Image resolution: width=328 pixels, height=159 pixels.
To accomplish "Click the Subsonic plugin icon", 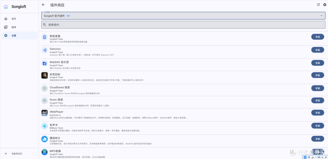I will tap(45, 50).
